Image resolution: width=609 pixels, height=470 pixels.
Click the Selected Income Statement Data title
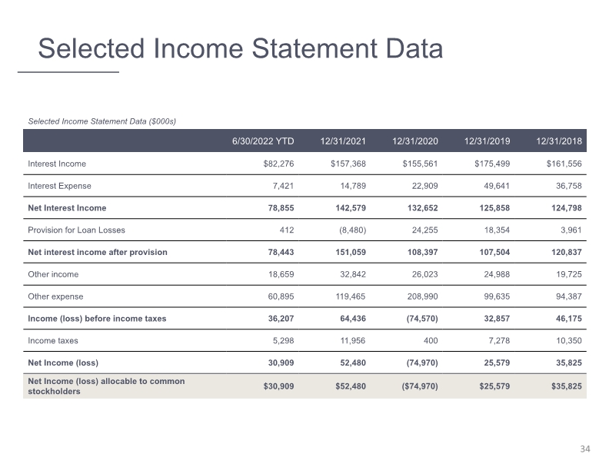pos(241,48)
